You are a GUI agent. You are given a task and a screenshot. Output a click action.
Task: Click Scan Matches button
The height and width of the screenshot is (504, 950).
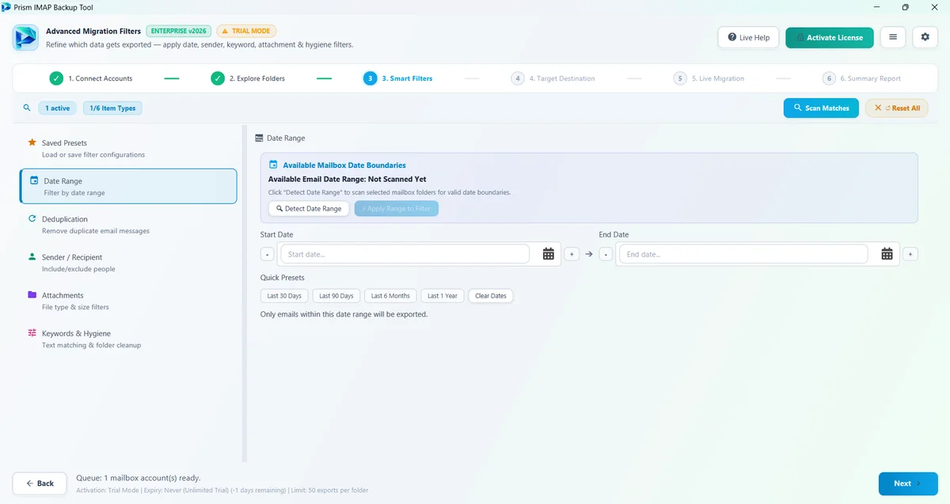click(x=821, y=108)
